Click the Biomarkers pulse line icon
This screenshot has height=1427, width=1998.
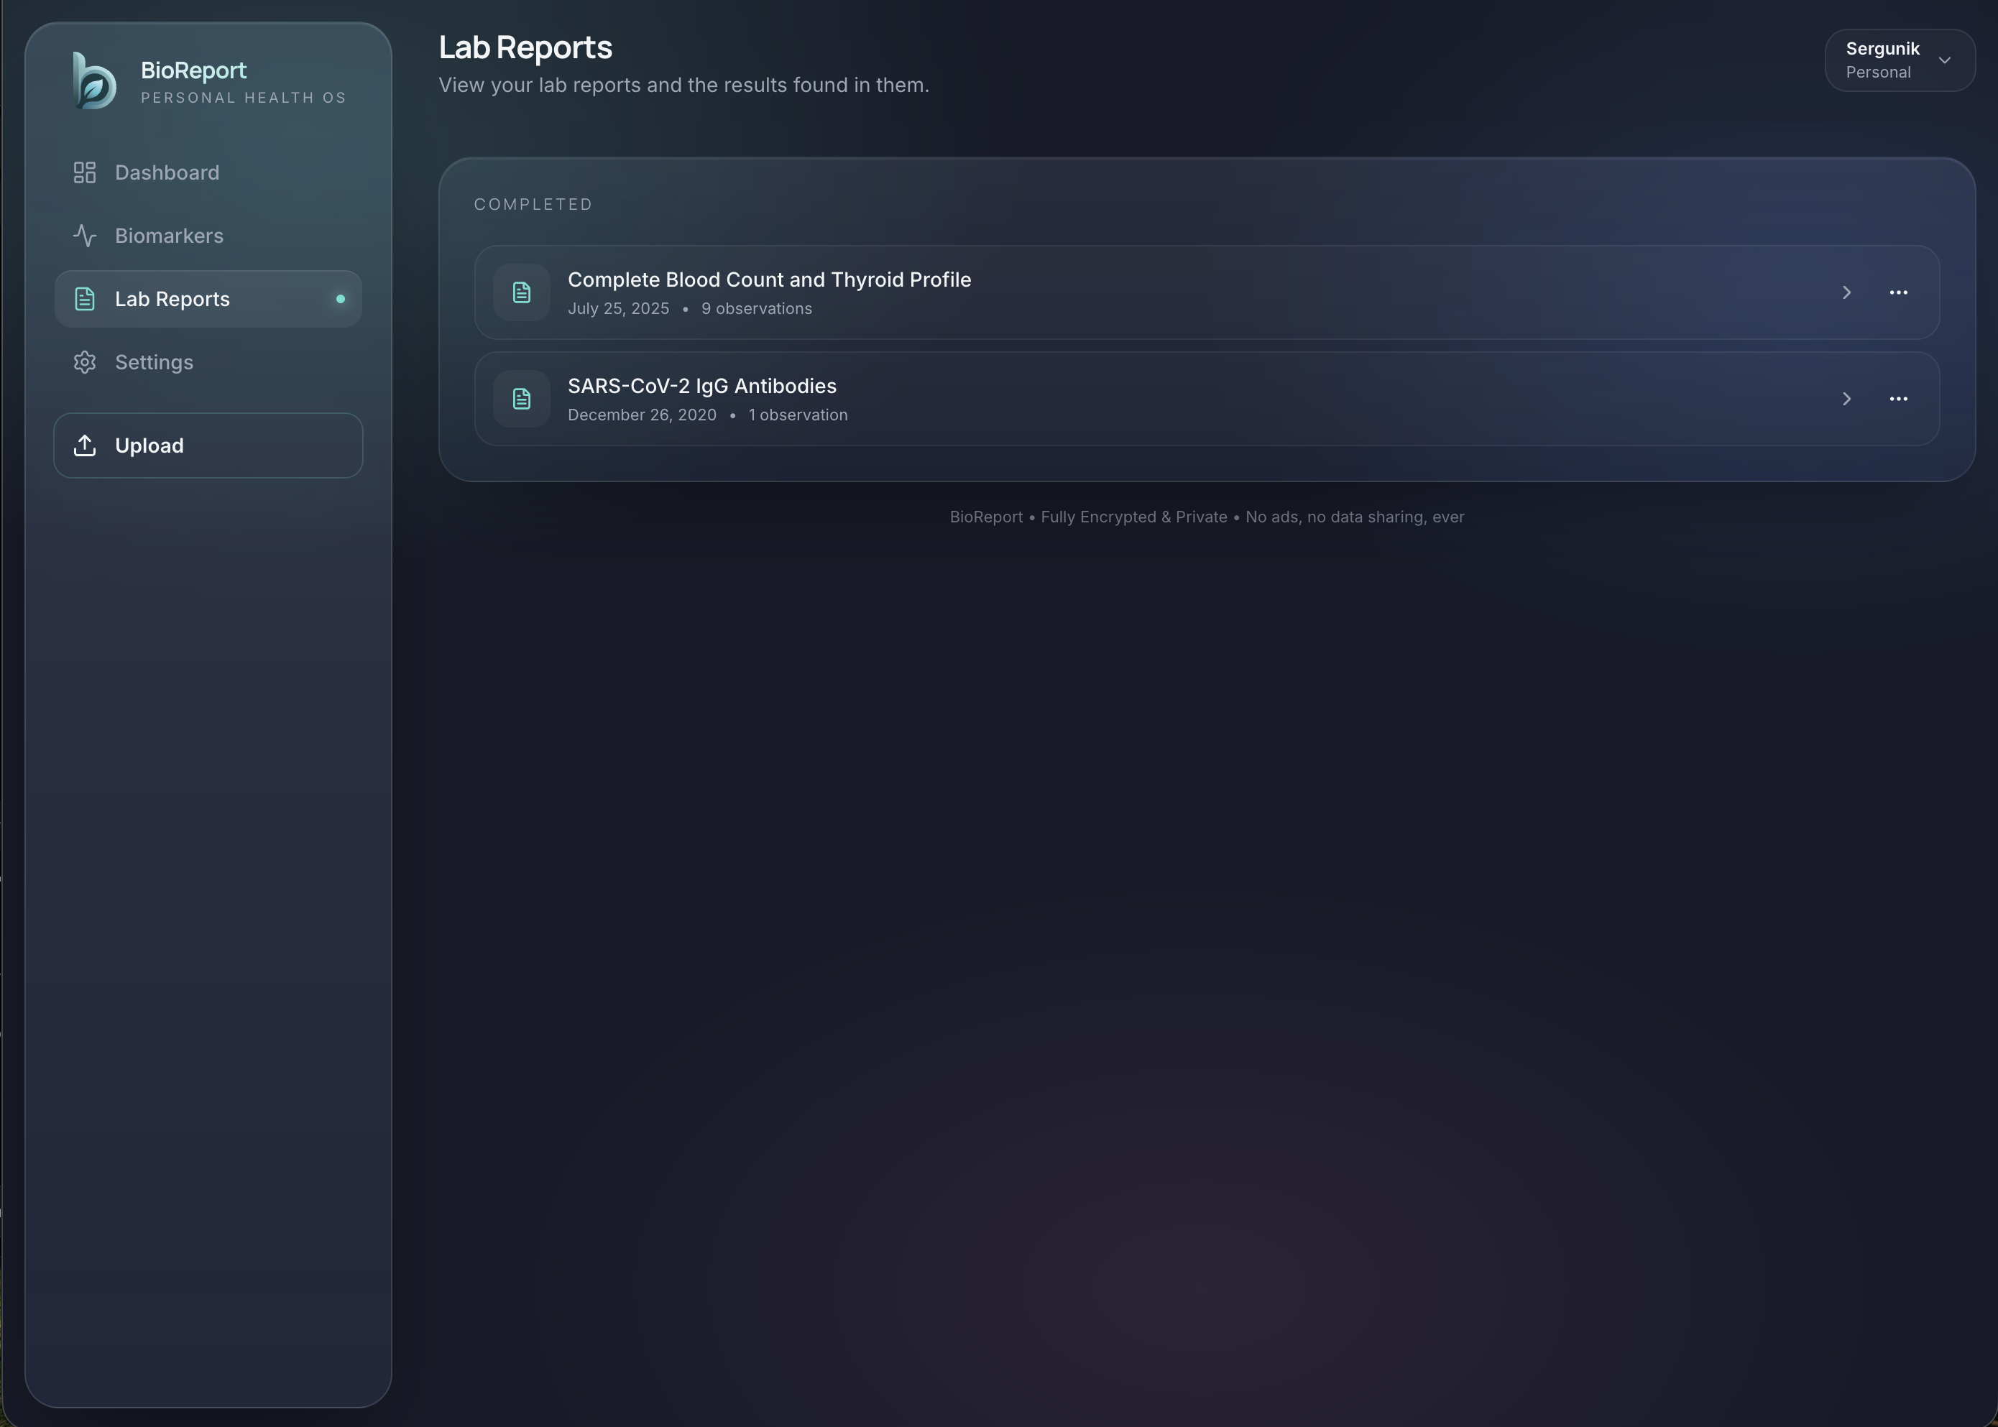coord(84,236)
